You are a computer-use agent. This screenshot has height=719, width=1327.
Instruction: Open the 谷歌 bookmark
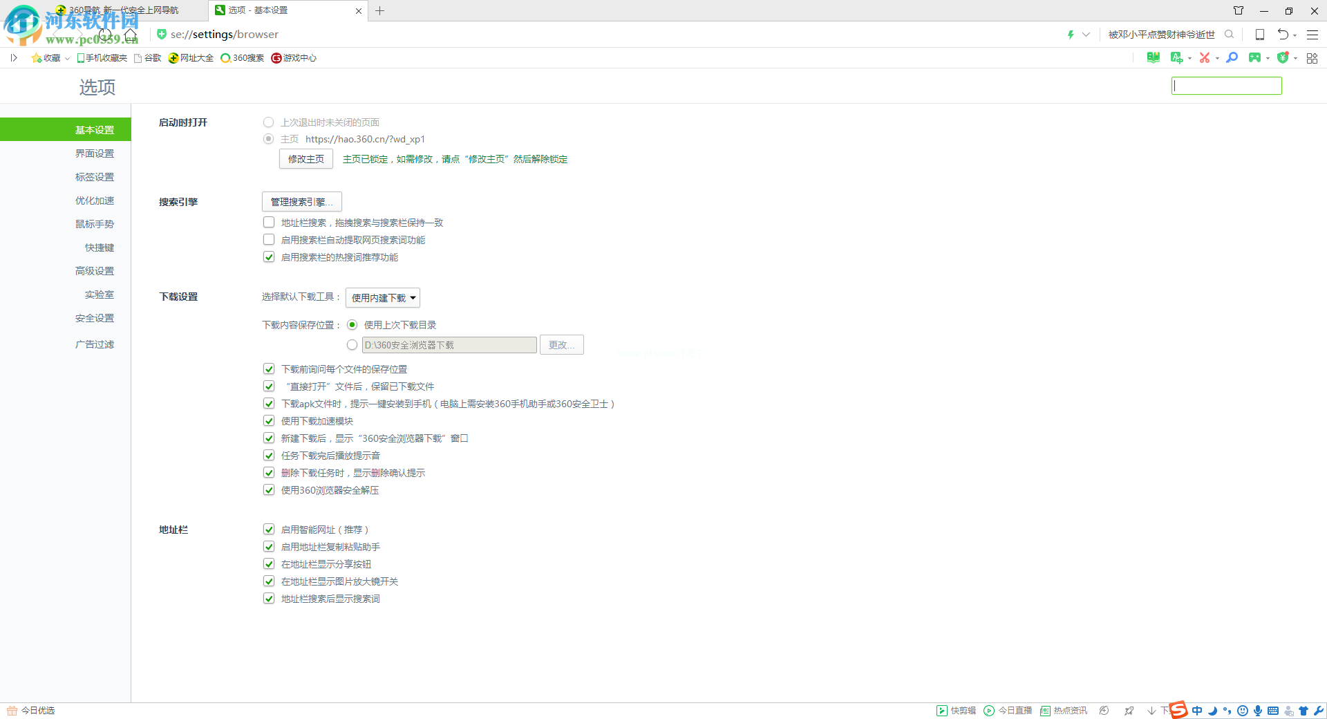coord(148,58)
